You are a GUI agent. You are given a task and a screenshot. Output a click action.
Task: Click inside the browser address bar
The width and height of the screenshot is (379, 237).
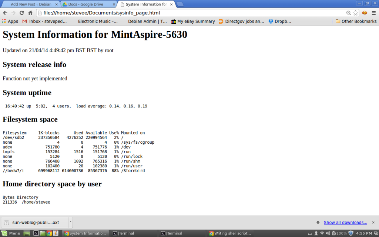[x=148, y=12]
